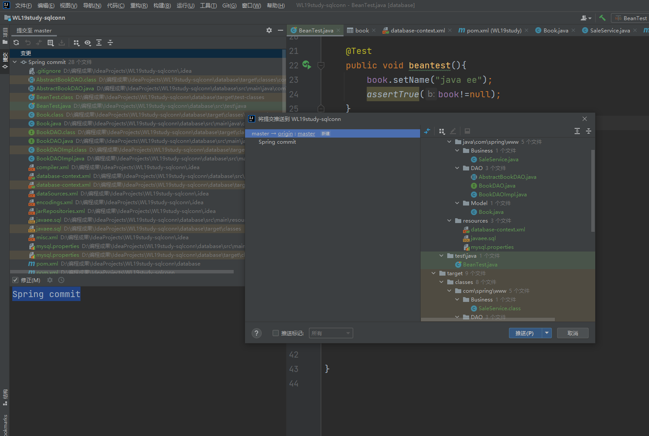Click horizontal scrollbar in push file tree

pos(488,319)
